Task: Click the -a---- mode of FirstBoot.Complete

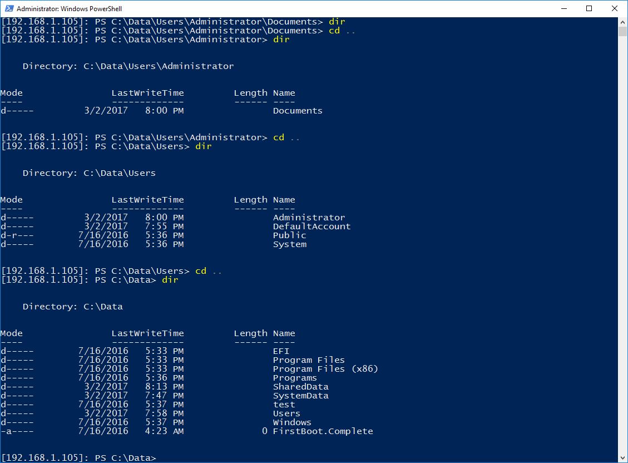Action: click(x=17, y=431)
